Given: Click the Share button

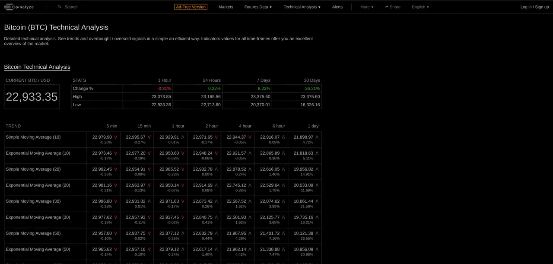Looking at the screenshot, I should coord(393,7).
